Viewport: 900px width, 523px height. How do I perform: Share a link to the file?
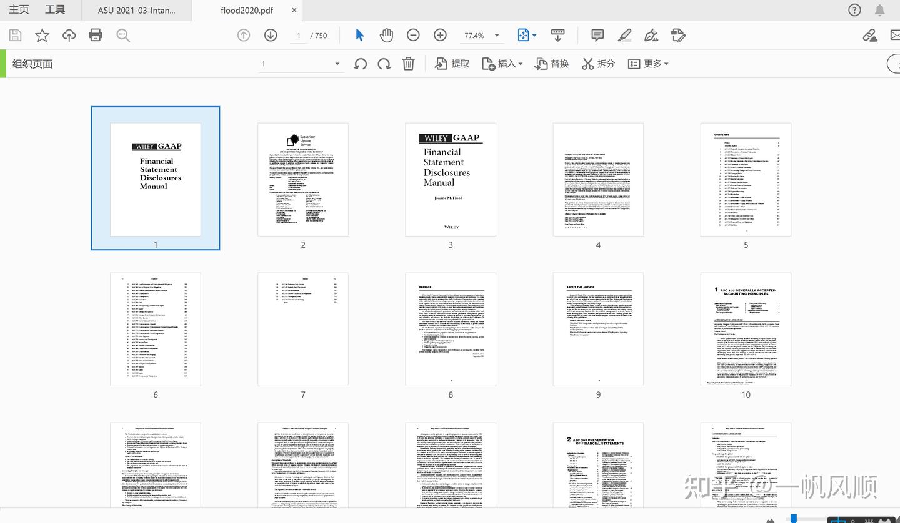(x=869, y=36)
